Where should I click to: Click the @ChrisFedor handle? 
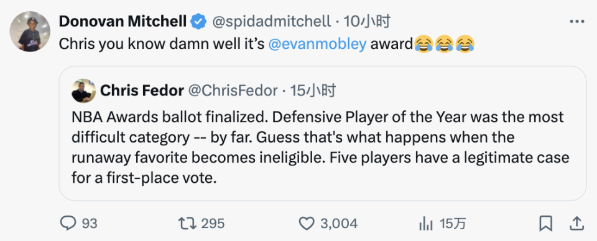point(233,90)
